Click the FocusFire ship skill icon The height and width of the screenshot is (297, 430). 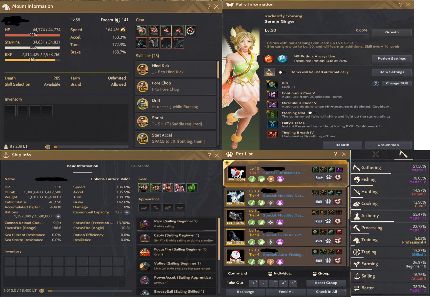[x=145, y=252]
